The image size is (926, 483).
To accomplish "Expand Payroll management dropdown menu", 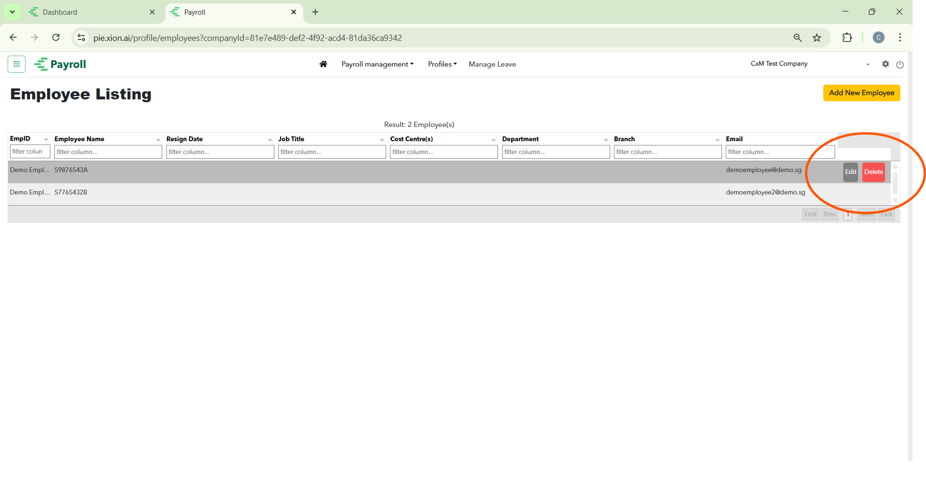I will [377, 64].
